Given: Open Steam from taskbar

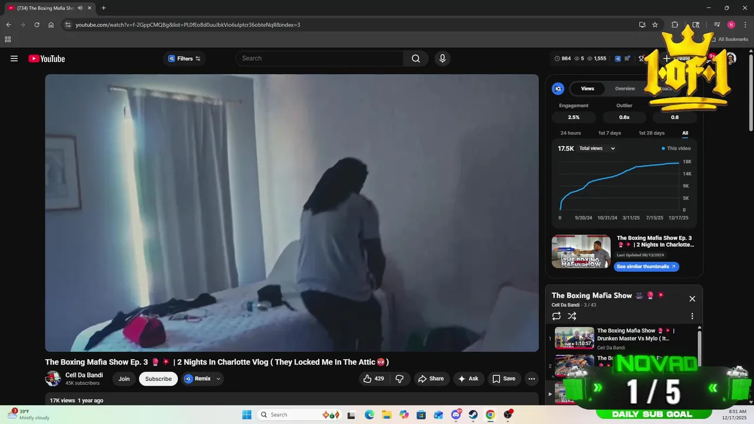Looking at the screenshot, I should point(473,415).
